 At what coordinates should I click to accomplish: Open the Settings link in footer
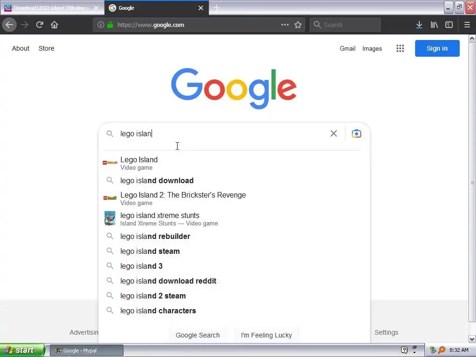(x=386, y=332)
